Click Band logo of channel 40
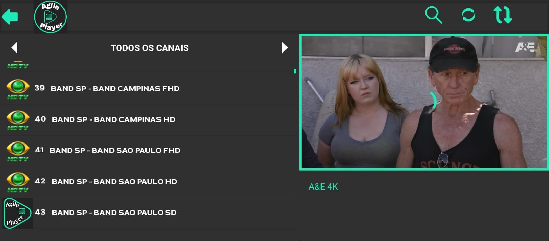Screen dimensions: 549x241 point(18,120)
